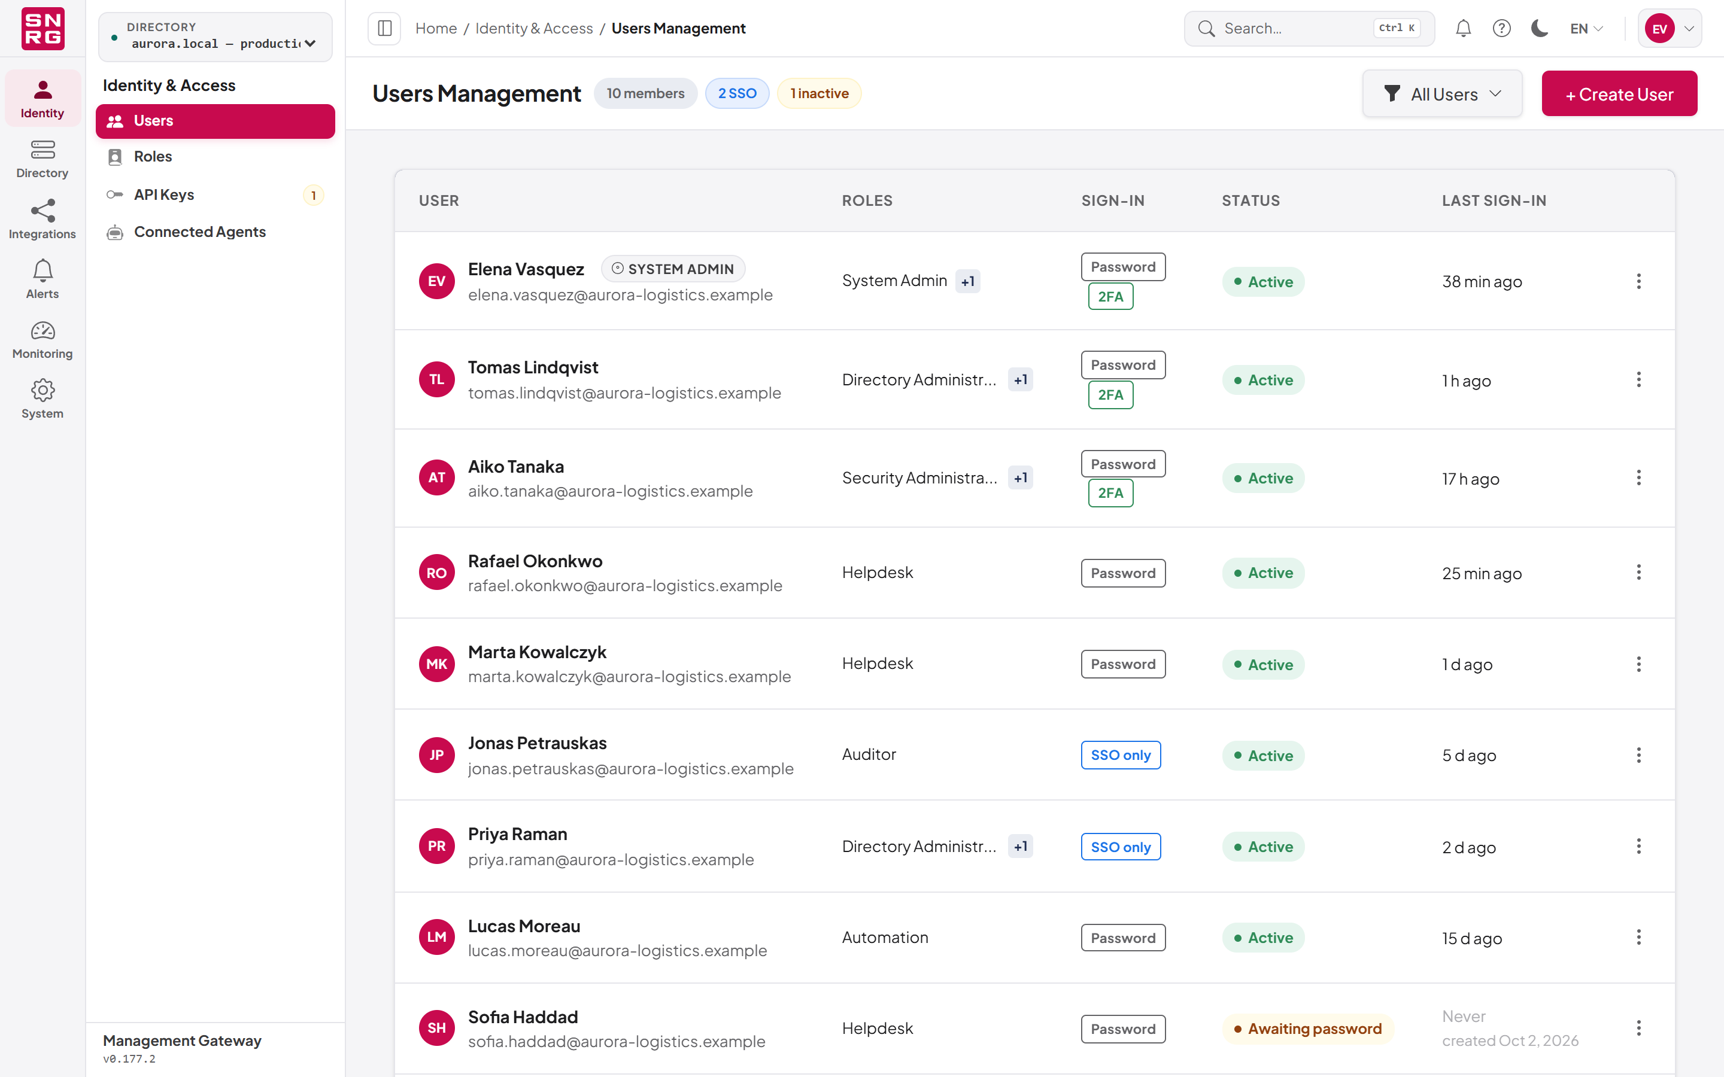Viewport: 1724px width, 1077px height.
Task: Click the Active status for Rafael Okonkwo
Action: (x=1263, y=573)
